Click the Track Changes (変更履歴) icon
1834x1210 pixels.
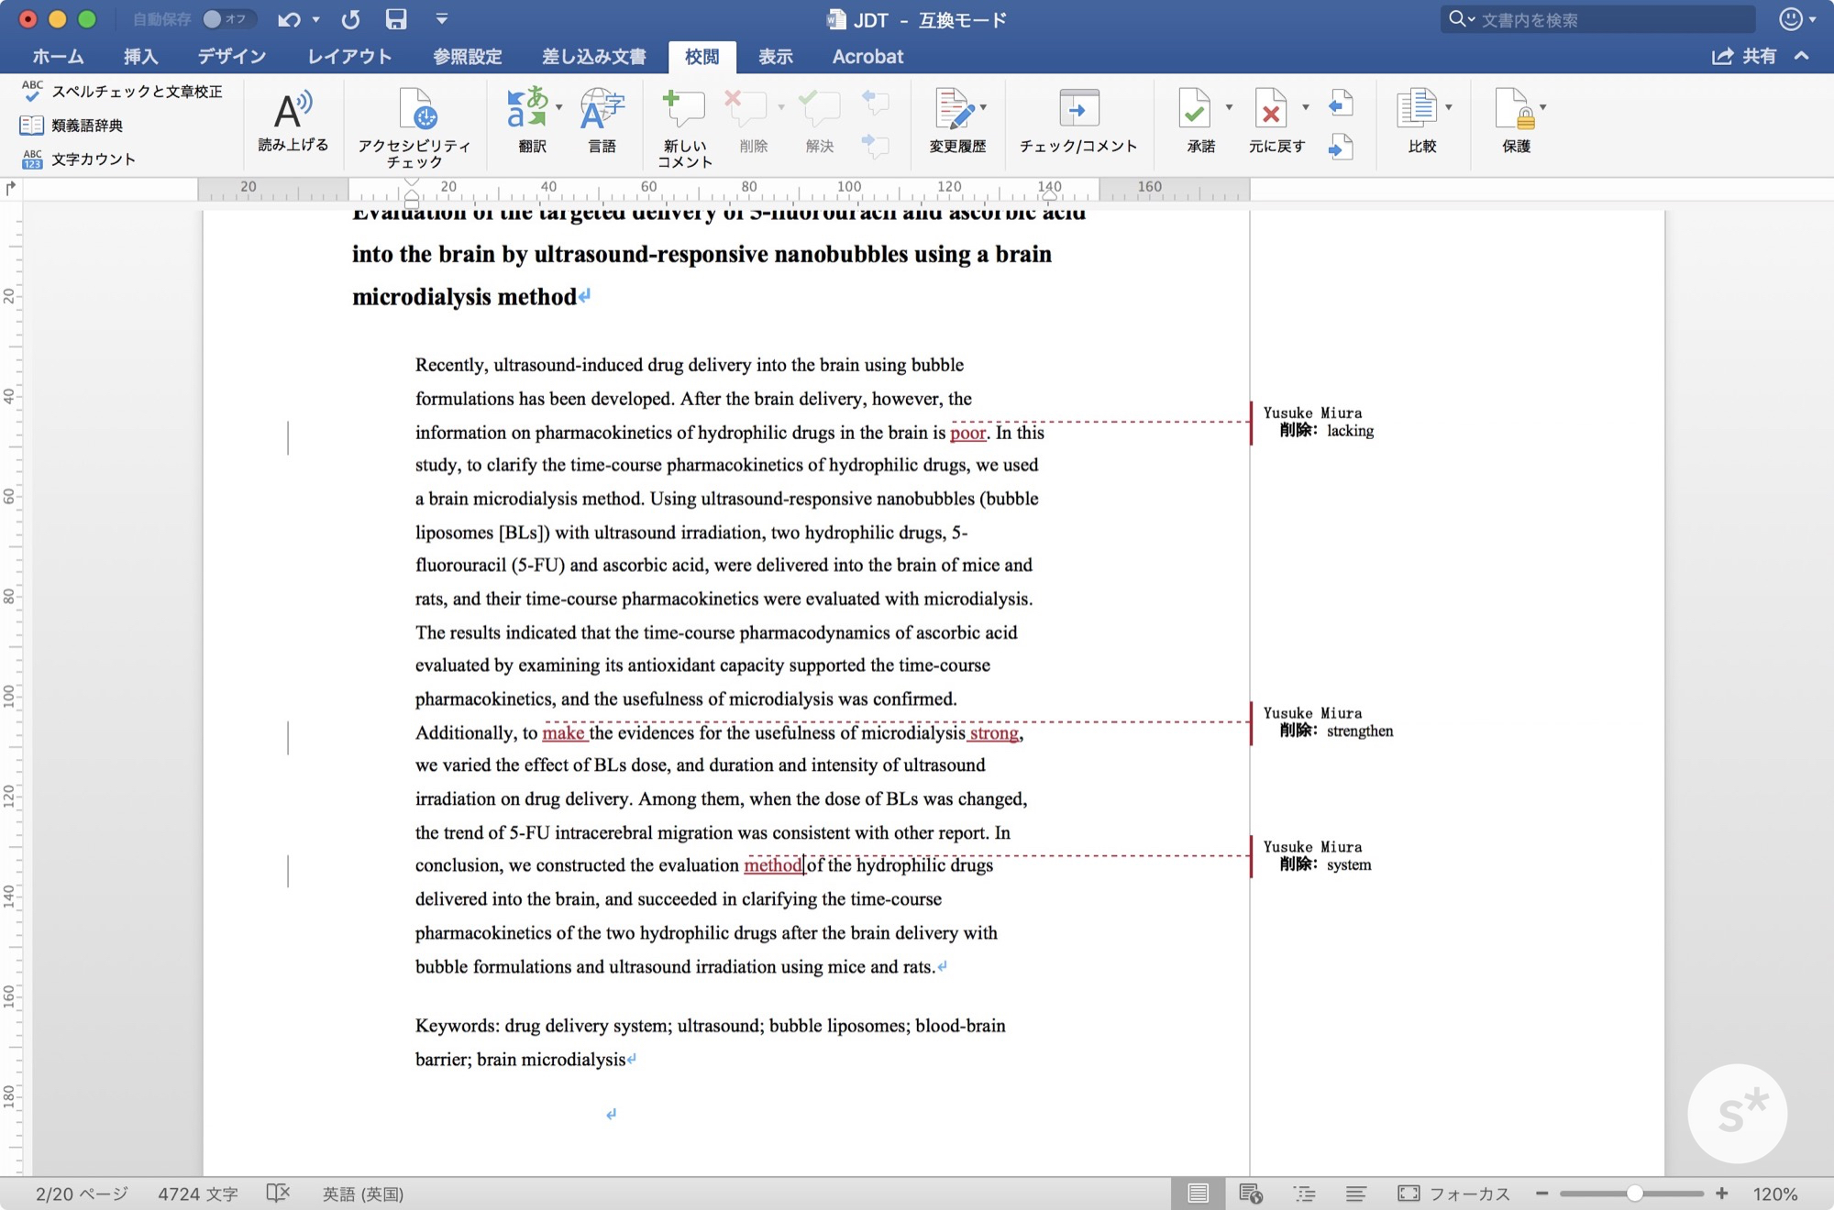click(x=954, y=109)
